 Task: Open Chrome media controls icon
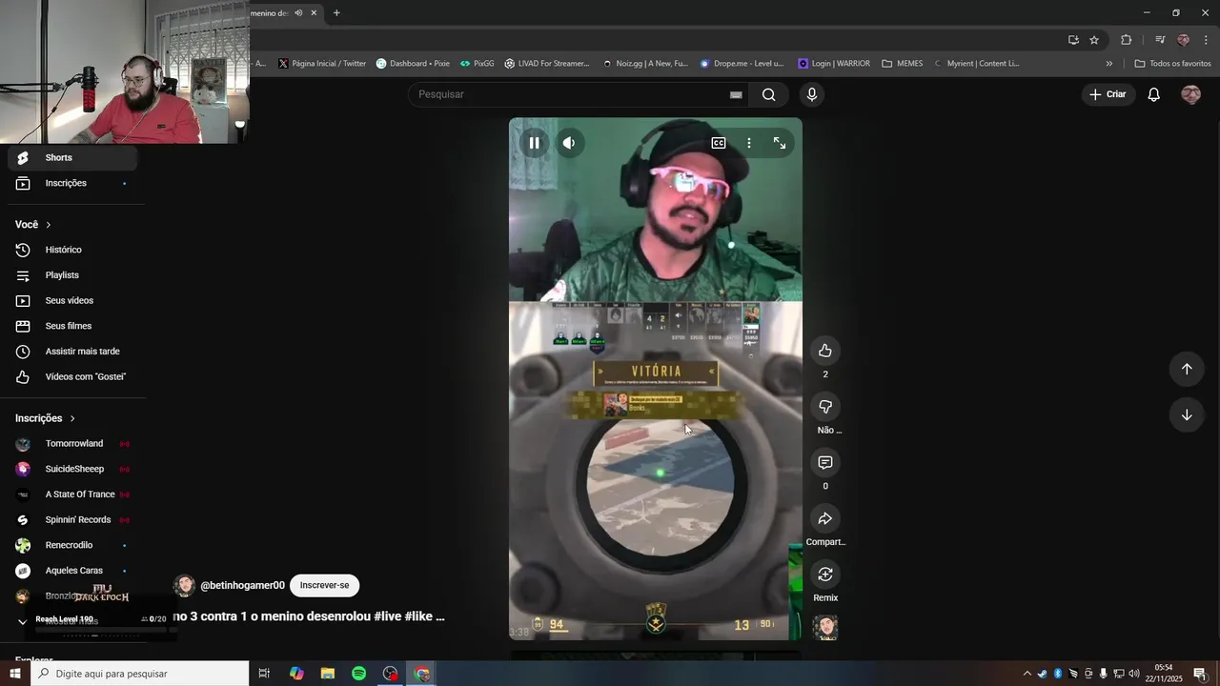point(1160,40)
